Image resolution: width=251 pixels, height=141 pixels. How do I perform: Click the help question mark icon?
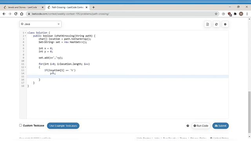(x=188, y=126)
